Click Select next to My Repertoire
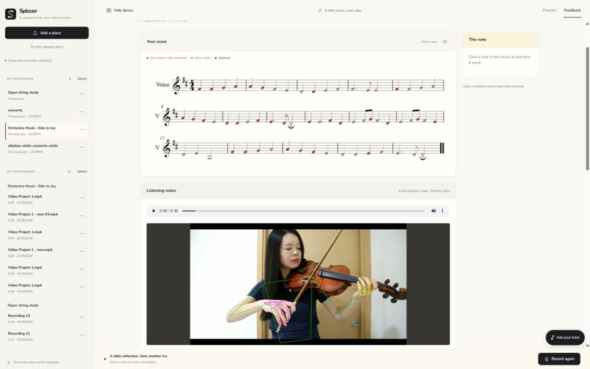This screenshot has height=369, width=590. tap(82, 78)
